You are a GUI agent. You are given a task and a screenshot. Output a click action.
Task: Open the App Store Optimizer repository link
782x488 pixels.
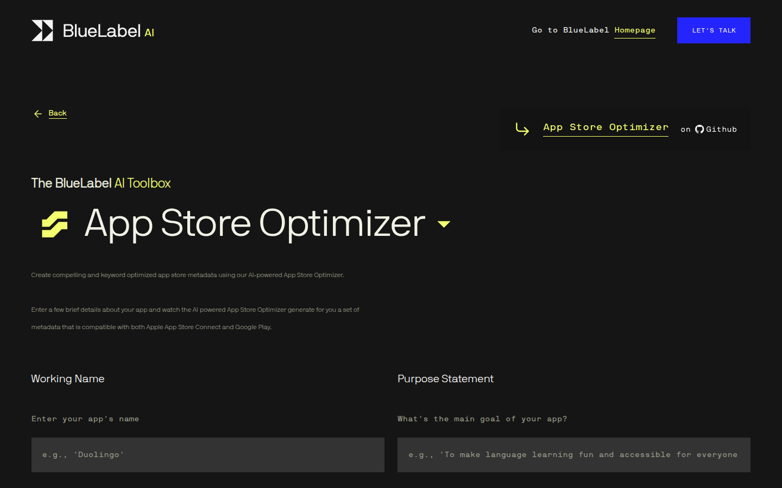pos(606,127)
